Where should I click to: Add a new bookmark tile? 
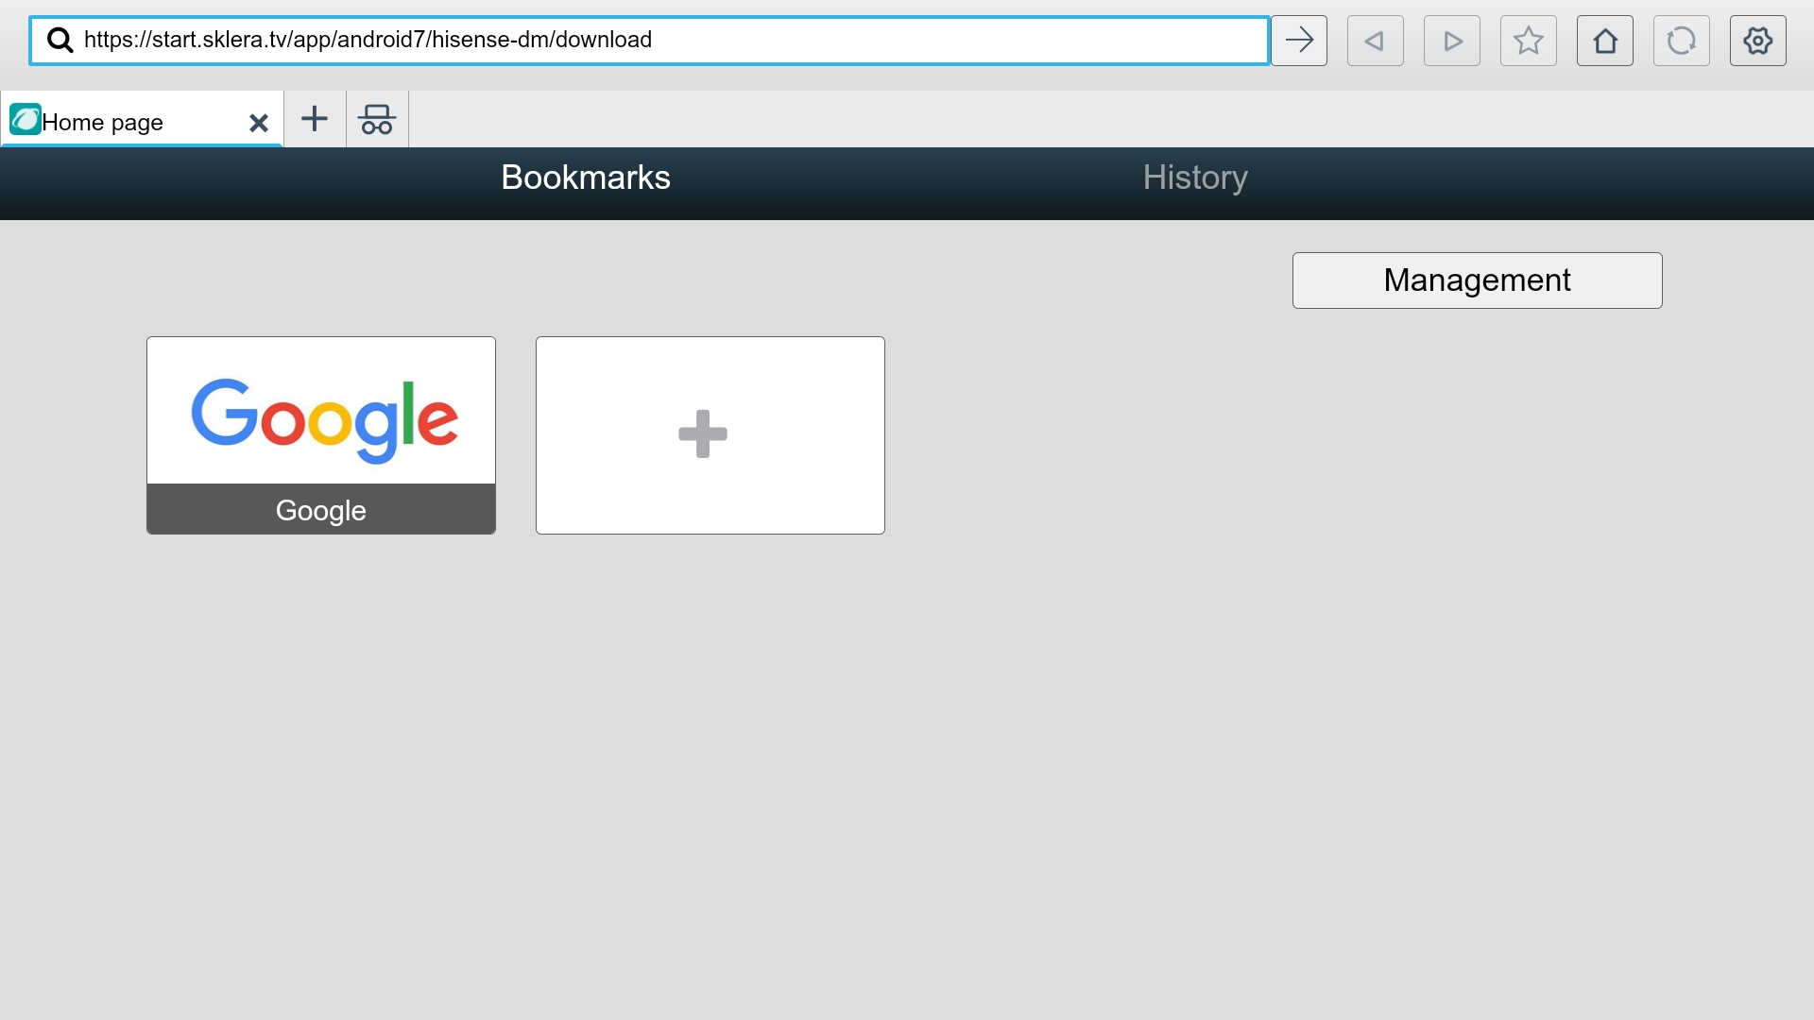point(710,435)
